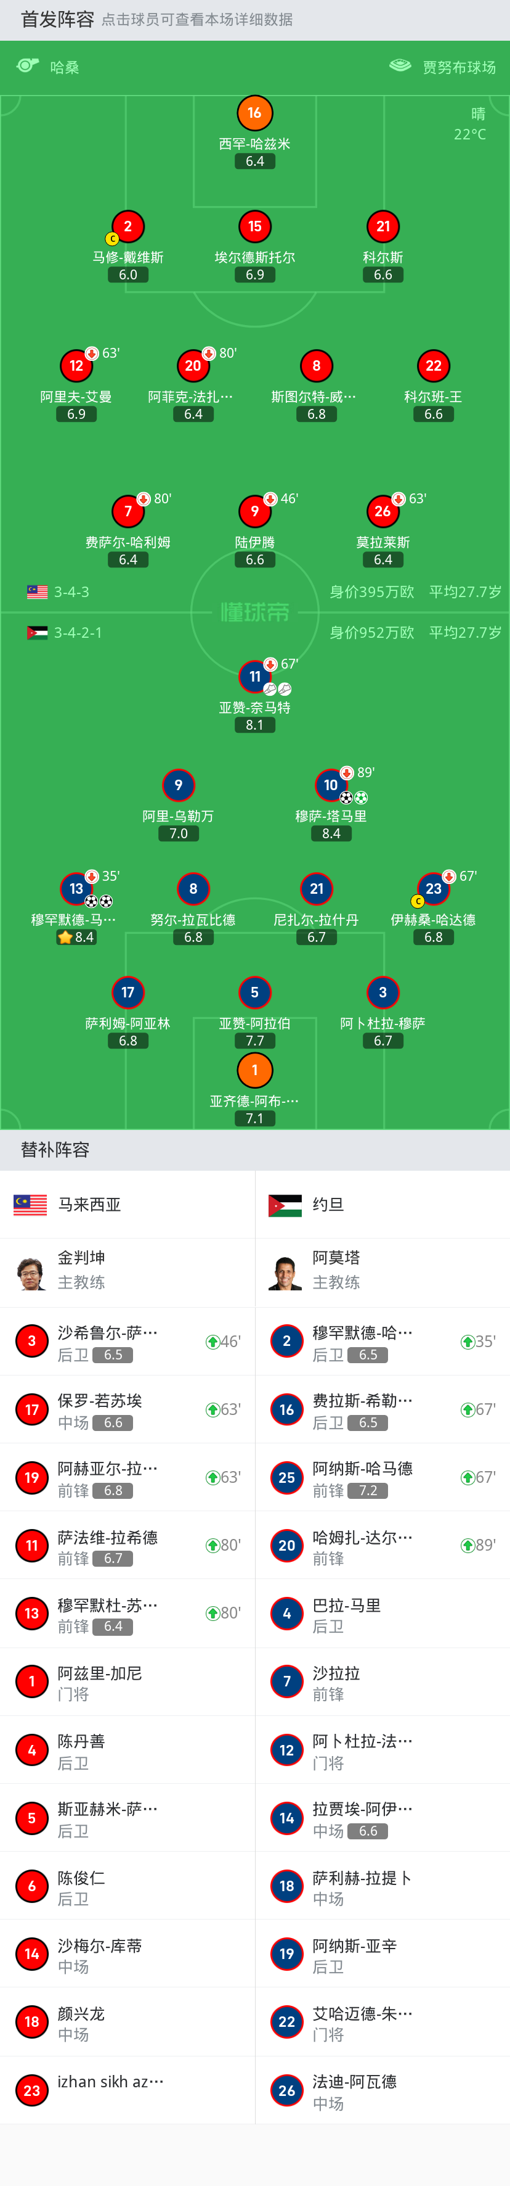View 陆伊腾's match data
The image size is (510, 2186).
tap(254, 513)
